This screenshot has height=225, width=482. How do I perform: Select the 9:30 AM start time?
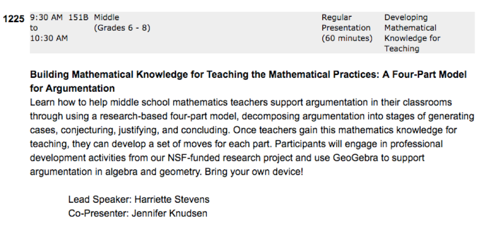click(47, 18)
